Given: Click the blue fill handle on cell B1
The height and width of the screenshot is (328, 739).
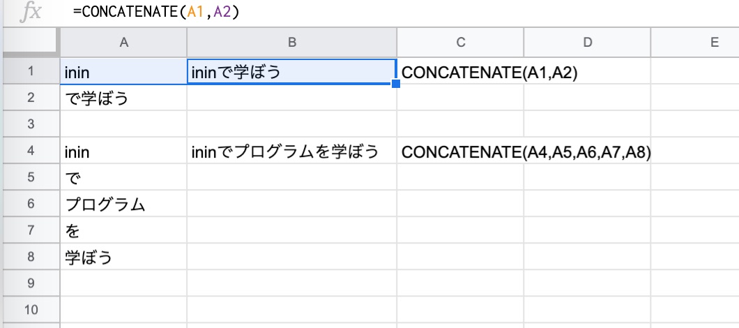Looking at the screenshot, I should pos(396,84).
